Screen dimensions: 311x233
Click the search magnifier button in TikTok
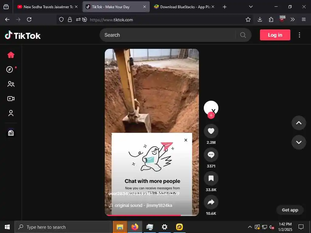coord(243,35)
